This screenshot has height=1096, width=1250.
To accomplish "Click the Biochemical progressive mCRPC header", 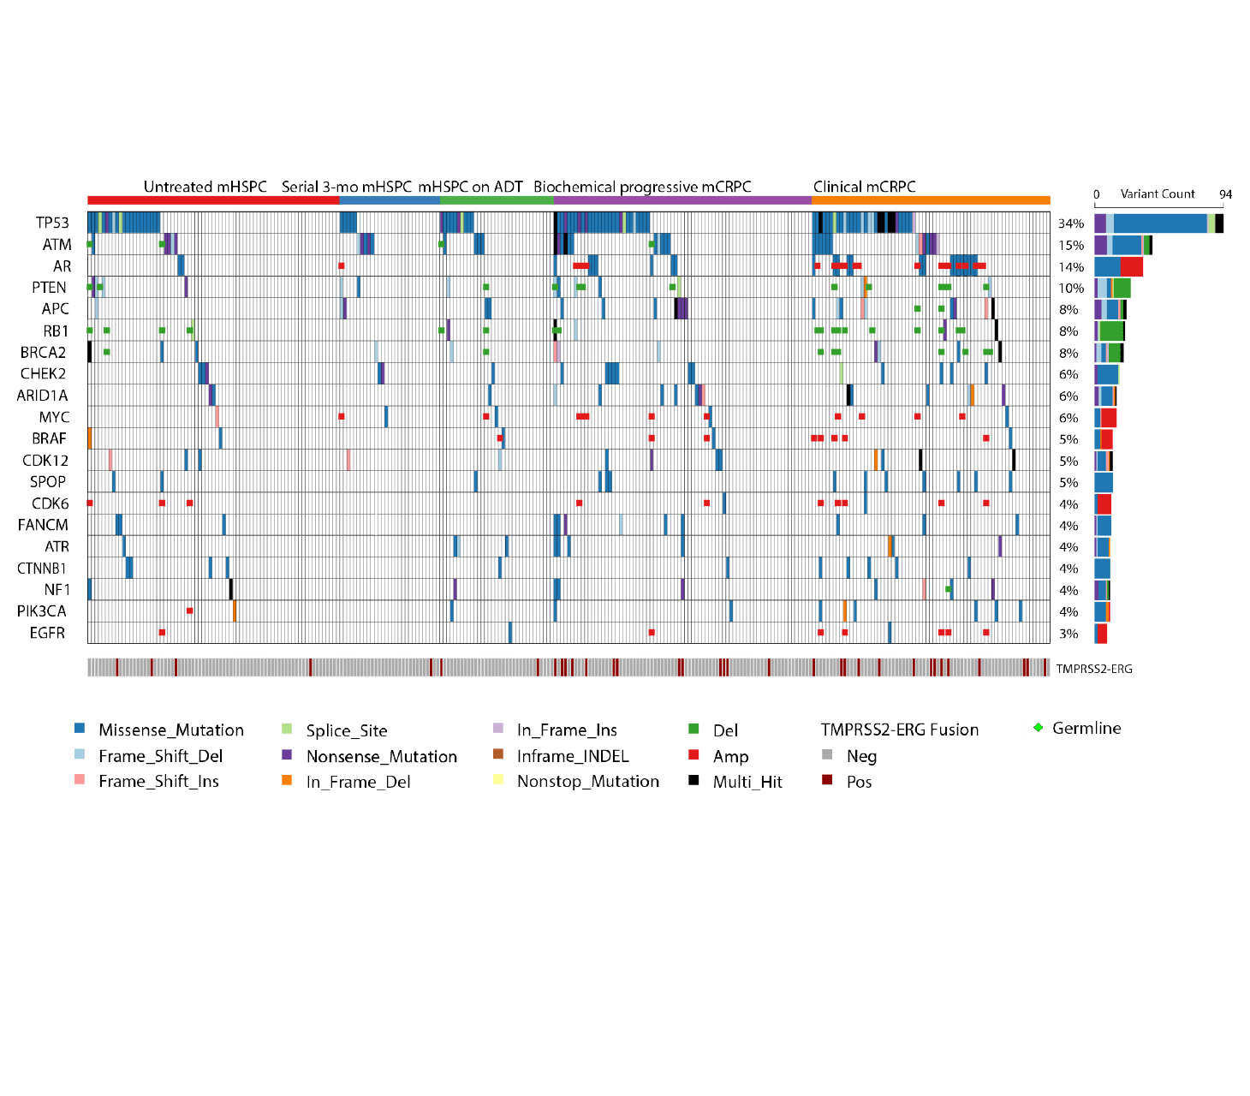I will 642,188.
